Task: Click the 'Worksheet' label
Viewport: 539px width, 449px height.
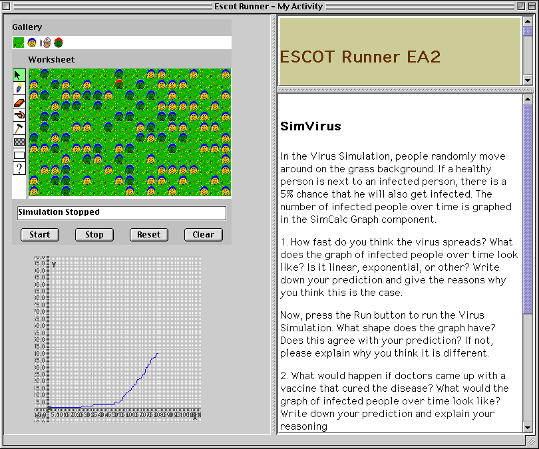Action: click(x=51, y=59)
